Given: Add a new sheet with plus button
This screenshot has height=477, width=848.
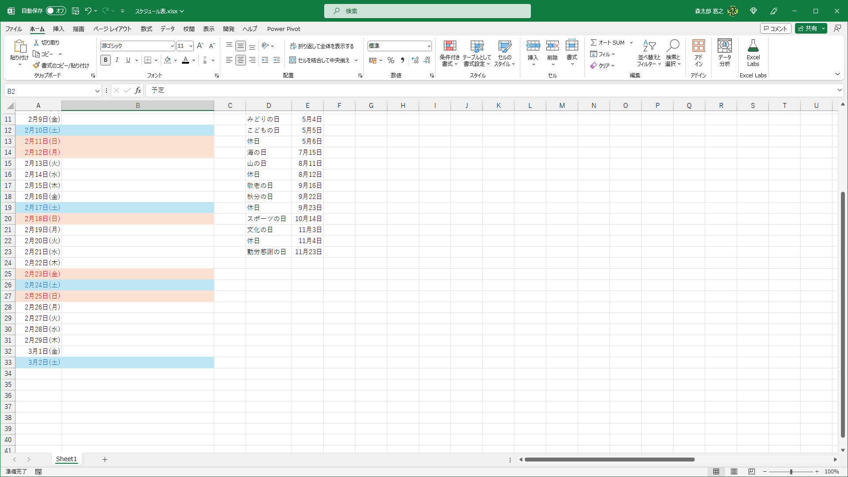Looking at the screenshot, I should tap(105, 459).
